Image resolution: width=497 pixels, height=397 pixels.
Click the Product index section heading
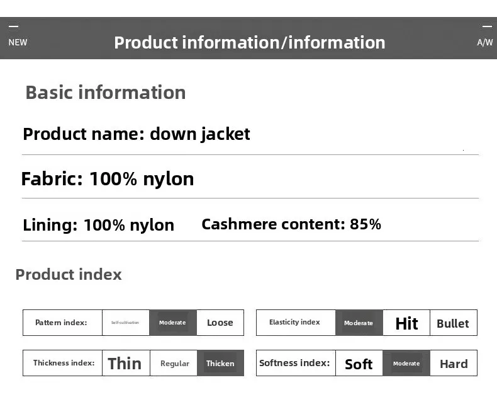point(69,274)
